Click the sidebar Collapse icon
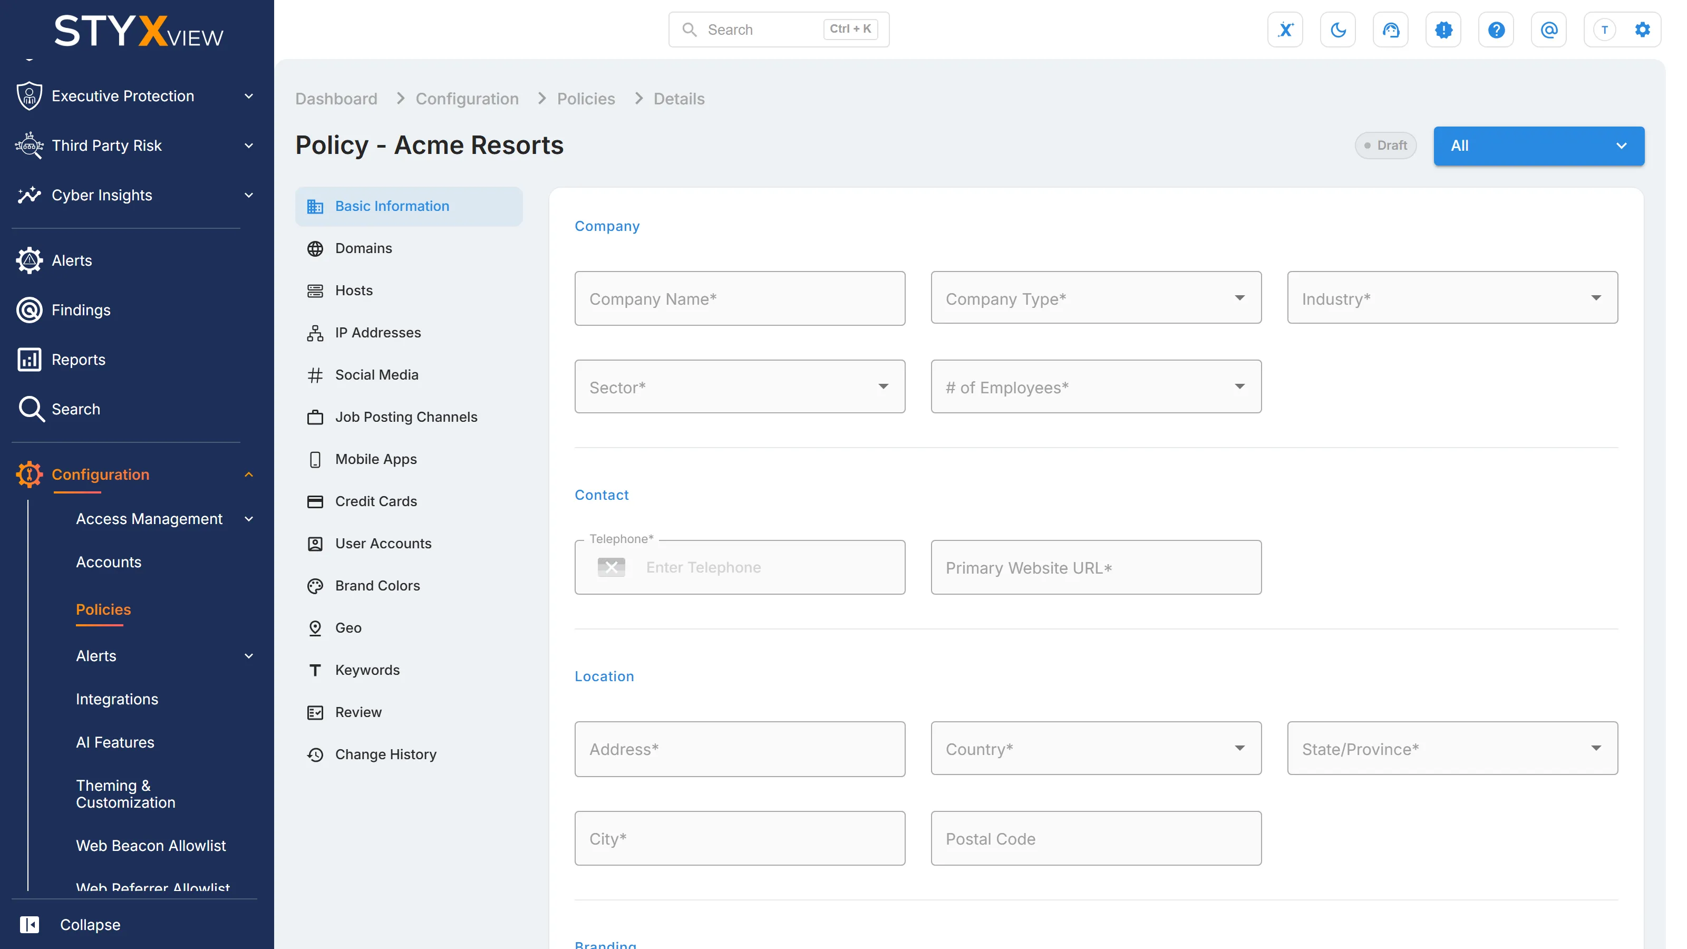This screenshot has width=1687, height=949. pos(30,924)
